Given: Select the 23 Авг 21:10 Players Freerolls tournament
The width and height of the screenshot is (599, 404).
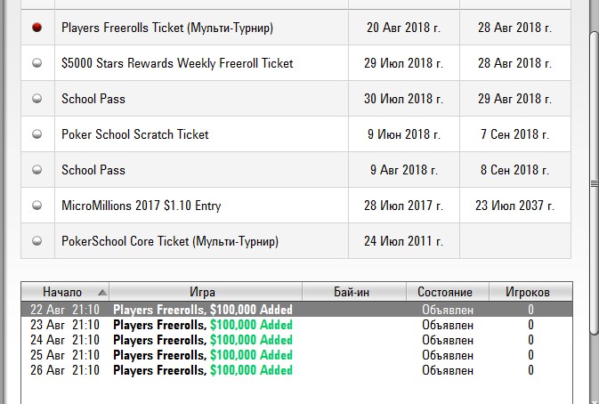Looking at the screenshot, I should (296, 325).
